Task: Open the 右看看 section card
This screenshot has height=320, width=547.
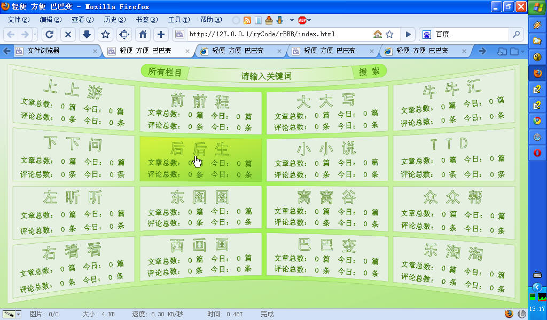Action: (73, 267)
